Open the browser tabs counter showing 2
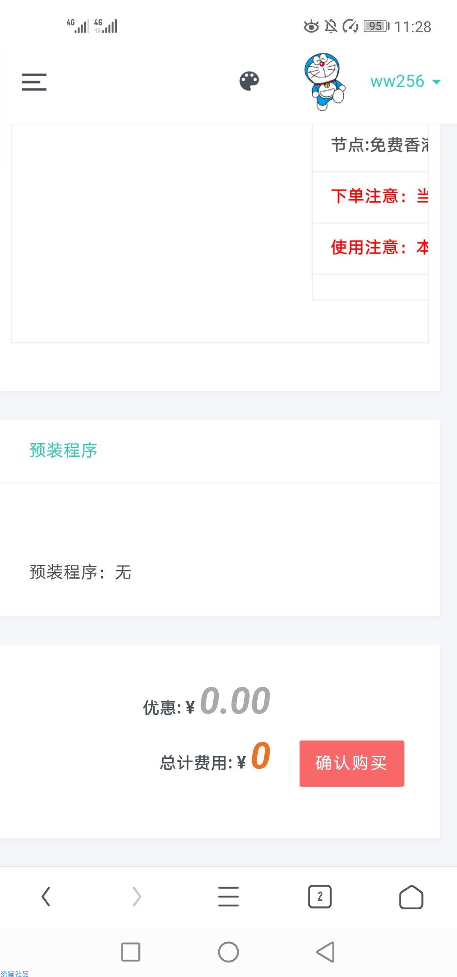 click(320, 896)
